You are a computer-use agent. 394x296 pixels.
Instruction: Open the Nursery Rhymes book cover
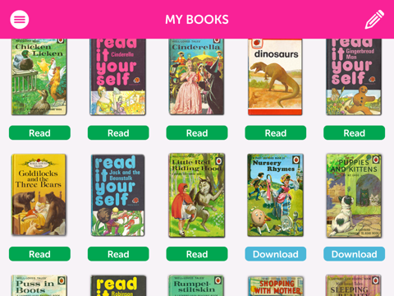[275, 195]
